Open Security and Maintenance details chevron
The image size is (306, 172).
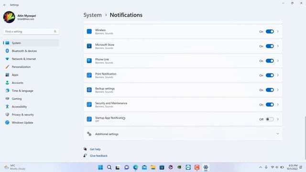(x=278, y=105)
